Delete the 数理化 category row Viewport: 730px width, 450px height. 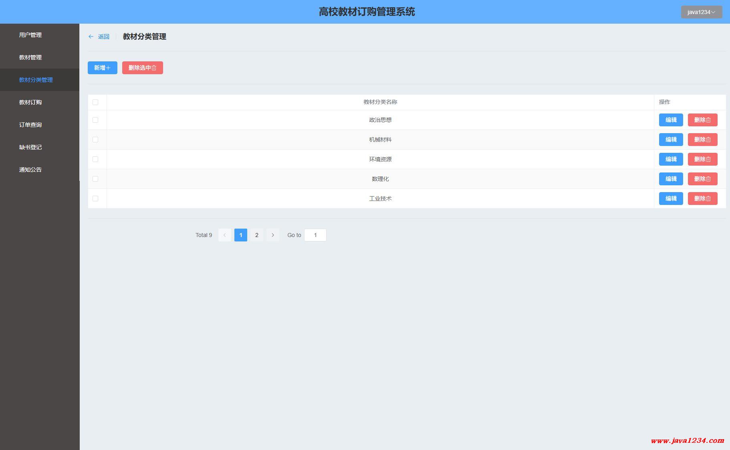point(702,179)
